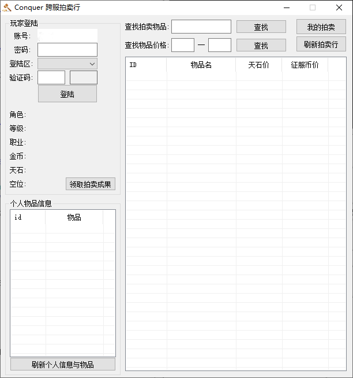The height and width of the screenshot is (378, 353).
Task: Click 查找 button next to price range
Action: click(x=261, y=45)
